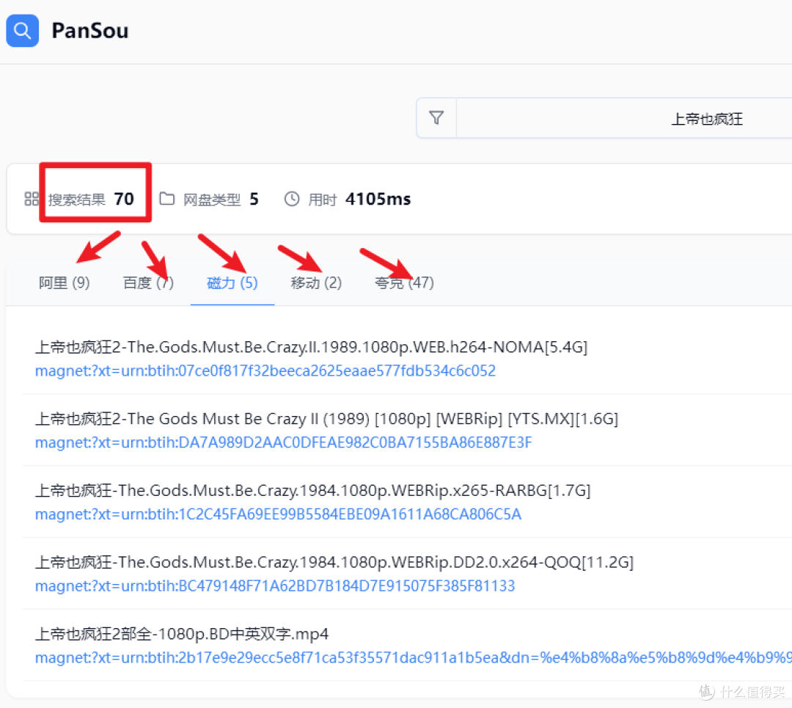Open magnet link starting with DA7A989D2AAC
Image resolution: width=792 pixels, height=708 pixels.
coord(283,443)
